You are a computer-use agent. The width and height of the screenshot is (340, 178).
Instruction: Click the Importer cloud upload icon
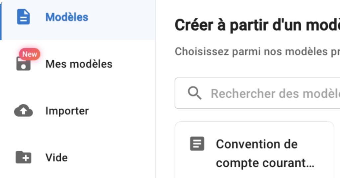tap(23, 111)
